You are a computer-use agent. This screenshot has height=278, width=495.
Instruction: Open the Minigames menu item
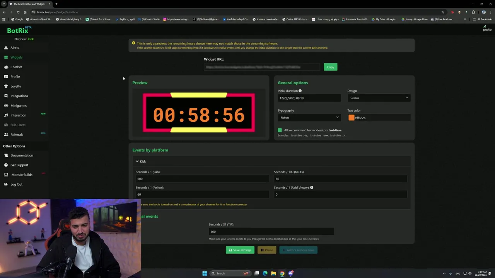coord(19,105)
